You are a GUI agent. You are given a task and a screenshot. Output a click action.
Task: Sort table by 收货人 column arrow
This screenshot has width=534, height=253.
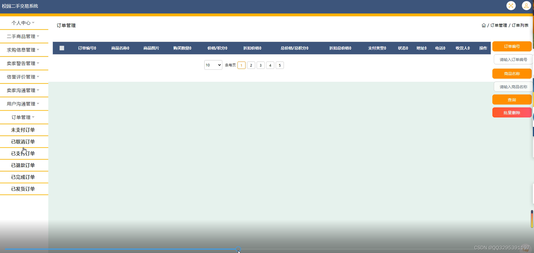(x=469, y=48)
